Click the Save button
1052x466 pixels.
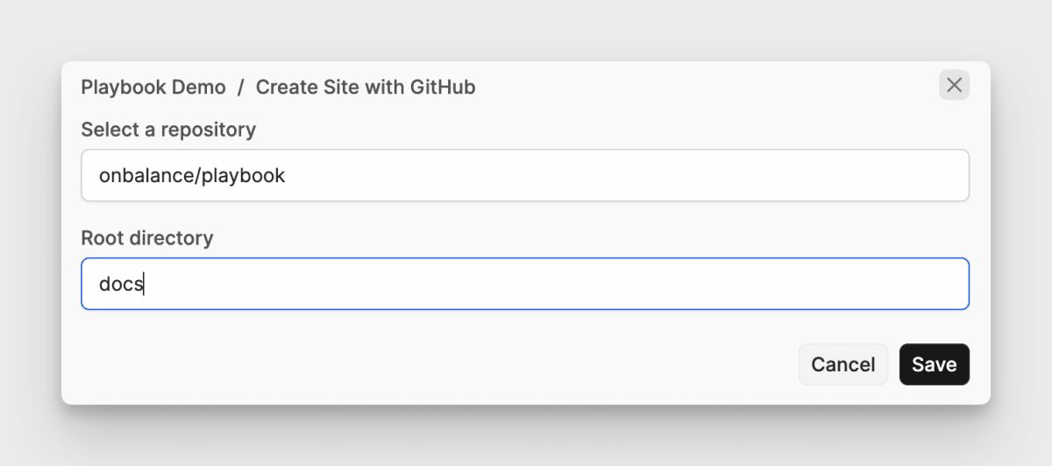(x=934, y=364)
